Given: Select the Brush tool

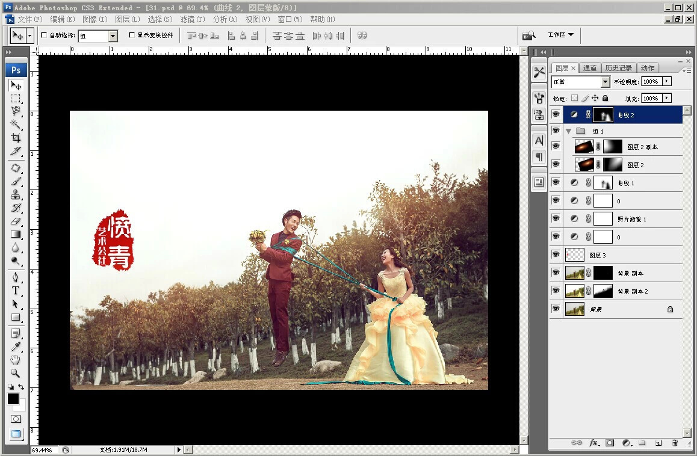Looking at the screenshot, I should pyautogui.click(x=16, y=181).
